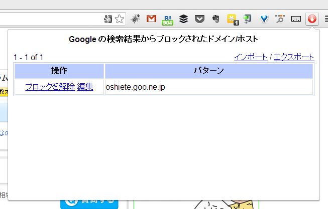Click the popup title about Google検索結果

(163, 39)
